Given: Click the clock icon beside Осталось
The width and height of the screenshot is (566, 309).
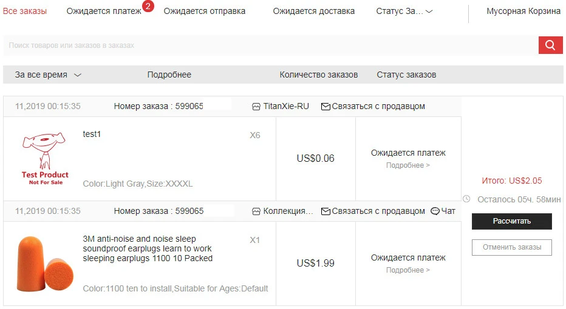Looking at the screenshot, I should 466,199.
